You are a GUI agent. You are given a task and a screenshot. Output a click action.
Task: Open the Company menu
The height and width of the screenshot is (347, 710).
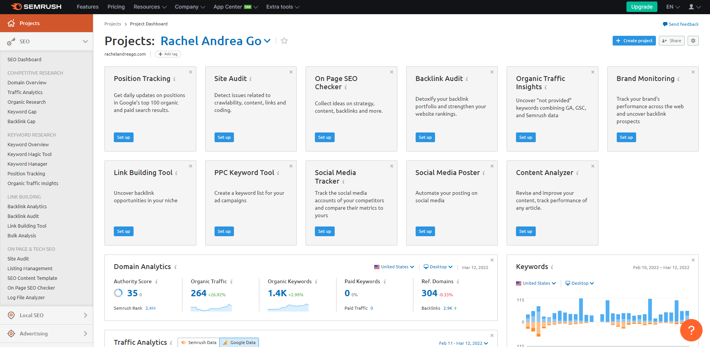point(190,7)
